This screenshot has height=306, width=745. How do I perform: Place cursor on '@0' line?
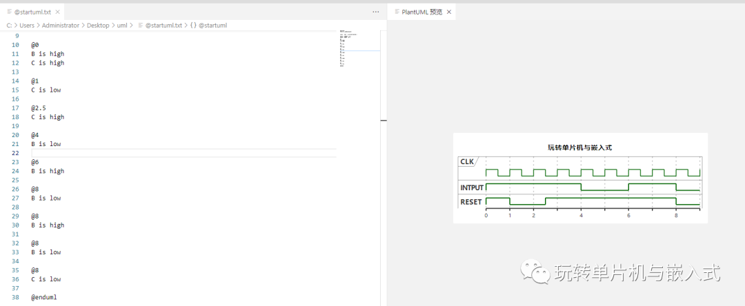[x=35, y=45]
